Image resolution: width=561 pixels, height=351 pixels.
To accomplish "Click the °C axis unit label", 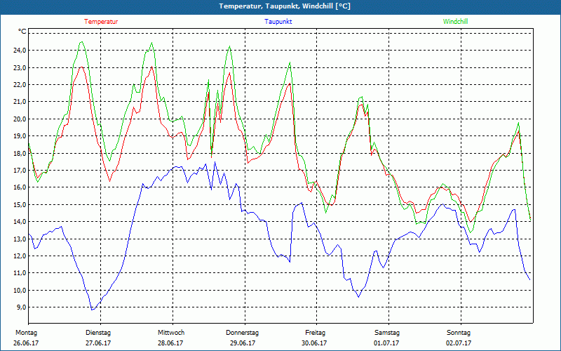I will 22,32.
